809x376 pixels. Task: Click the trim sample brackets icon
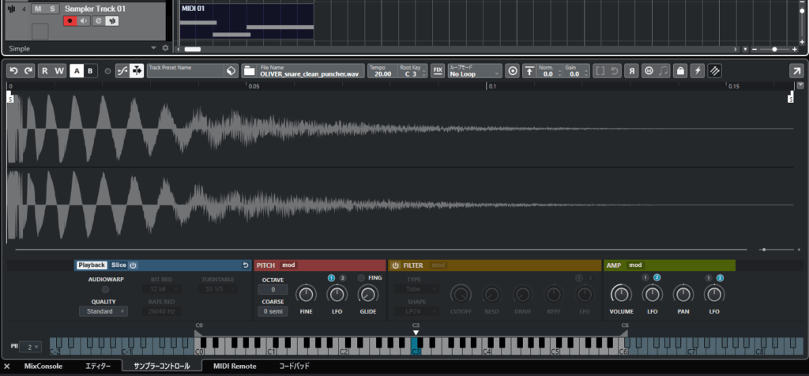pyautogui.click(x=600, y=70)
